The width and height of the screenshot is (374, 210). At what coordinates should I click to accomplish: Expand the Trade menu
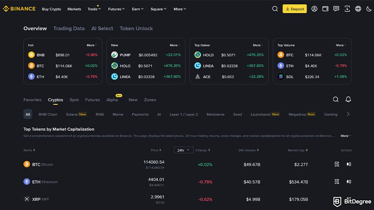click(x=94, y=9)
